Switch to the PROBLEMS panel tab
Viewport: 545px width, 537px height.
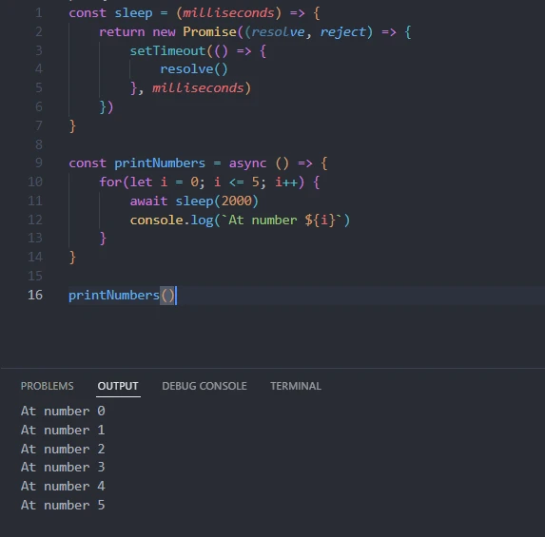(47, 386)
